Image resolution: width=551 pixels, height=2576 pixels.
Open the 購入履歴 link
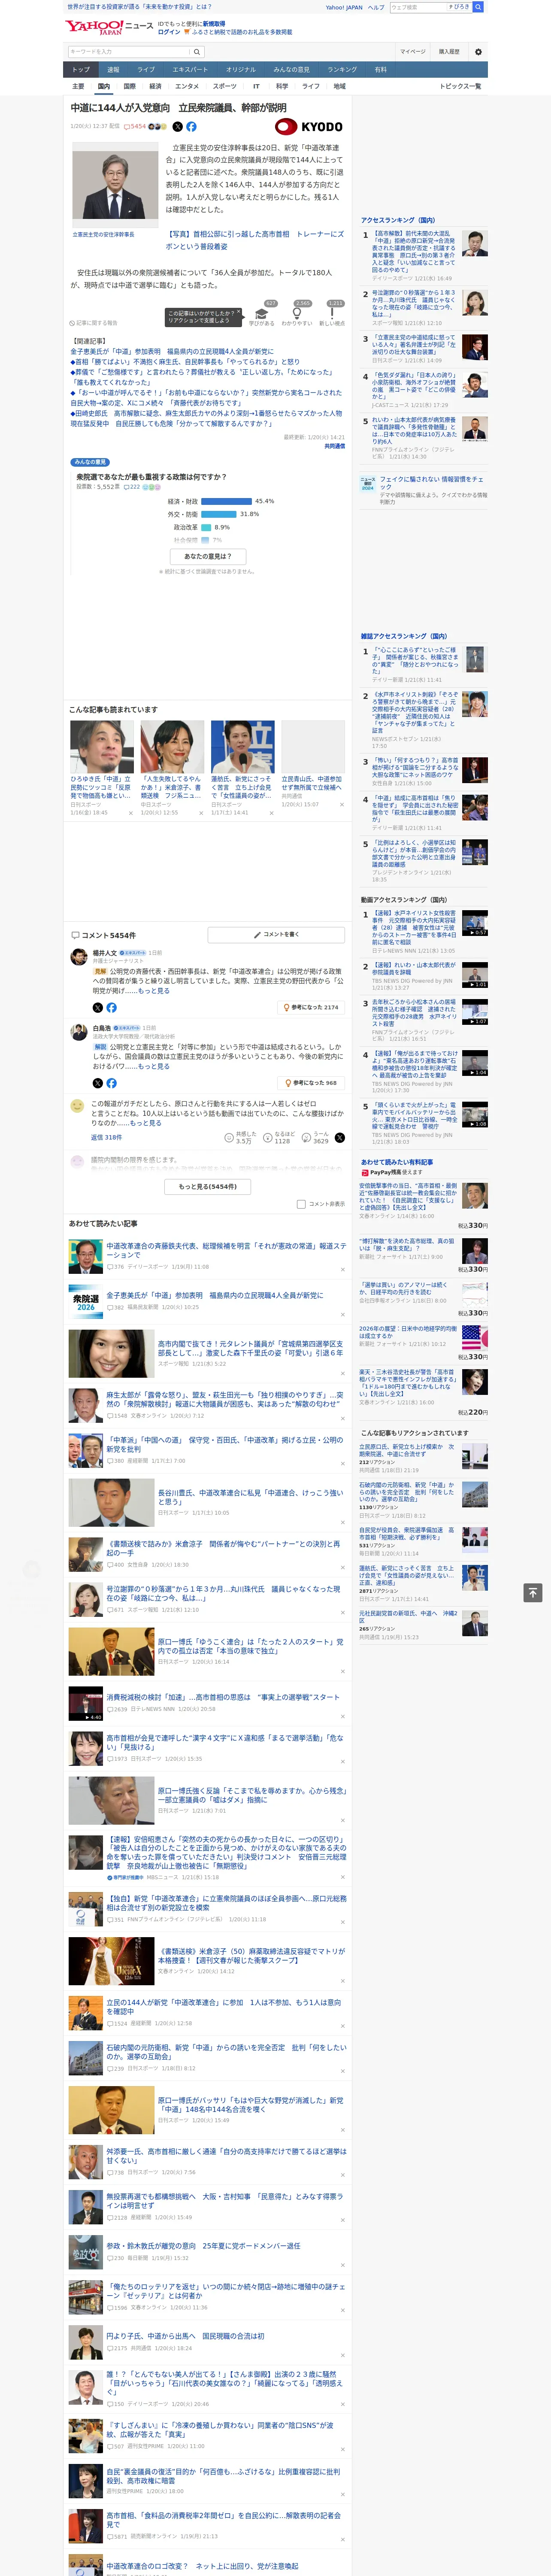(x=449, y=52)
